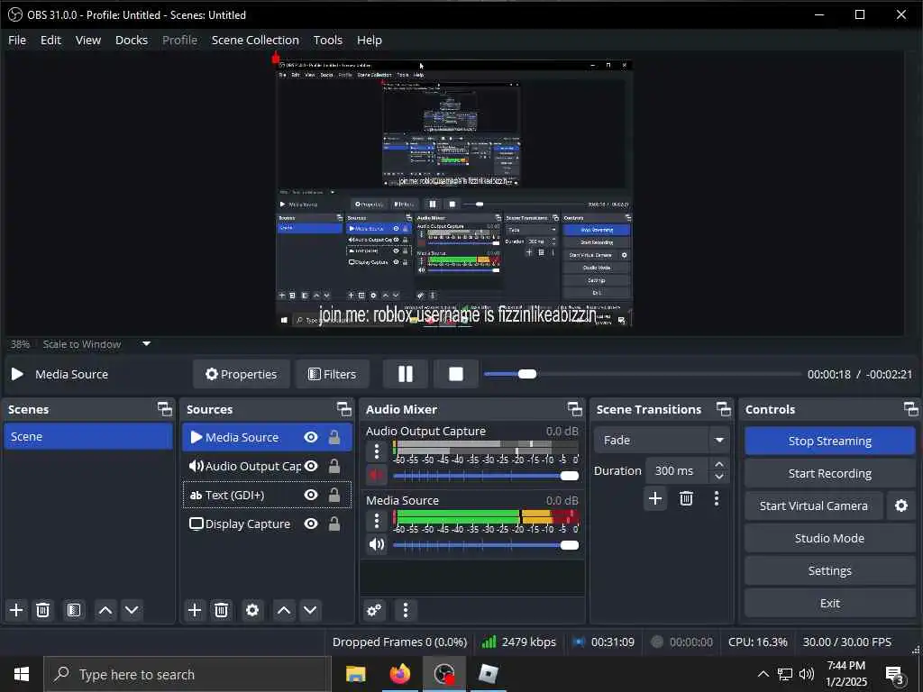
Task: Open the Fade transition dropdown
Action: pos(661,440)
